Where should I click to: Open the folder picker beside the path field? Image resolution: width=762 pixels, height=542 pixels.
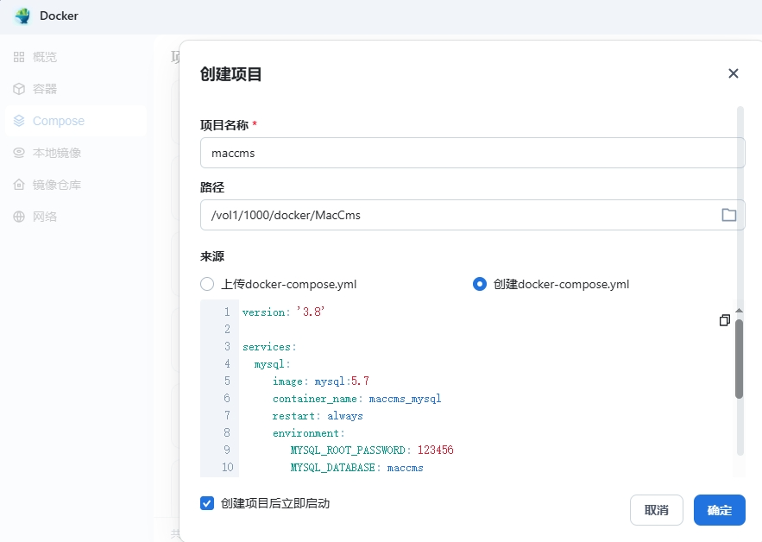coord(728,217)
